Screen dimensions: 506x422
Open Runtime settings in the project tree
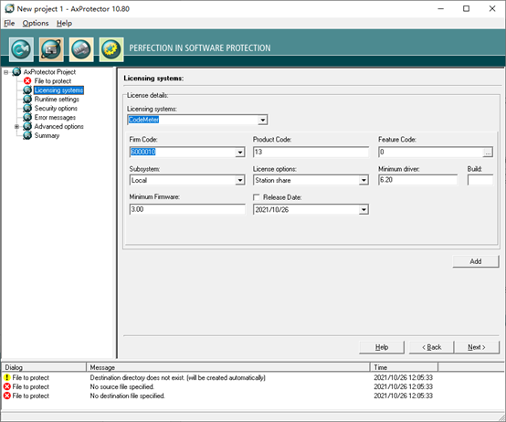point(57,99)
